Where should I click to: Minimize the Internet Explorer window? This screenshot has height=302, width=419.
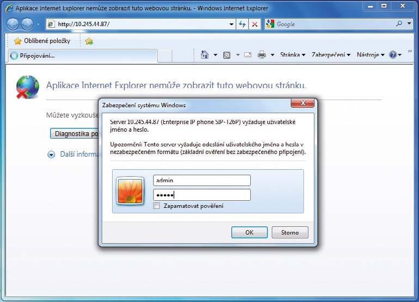370,6
